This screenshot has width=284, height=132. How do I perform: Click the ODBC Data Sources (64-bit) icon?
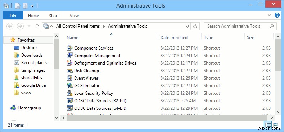(70, 108)
